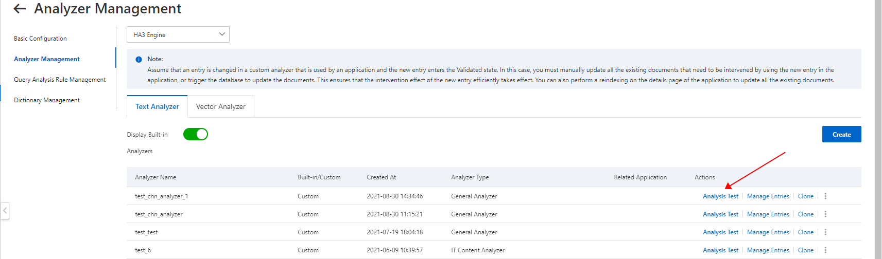Click Manage Entries for test_6
Image resolution: width=882 pixels, height=259 pixels.
768,250
